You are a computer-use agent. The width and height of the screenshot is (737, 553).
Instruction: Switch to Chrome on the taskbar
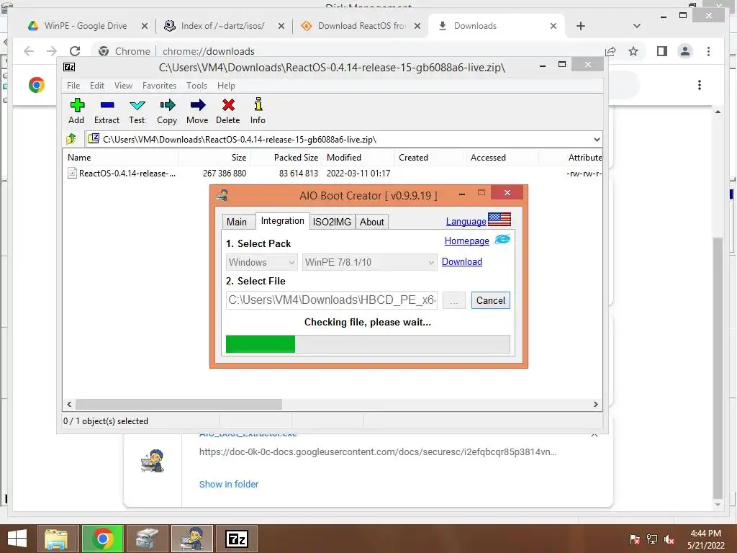102,539
